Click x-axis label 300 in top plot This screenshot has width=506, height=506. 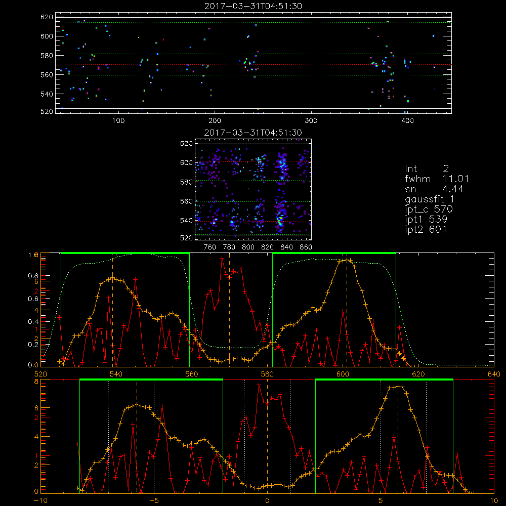click(x=311, y=121)
